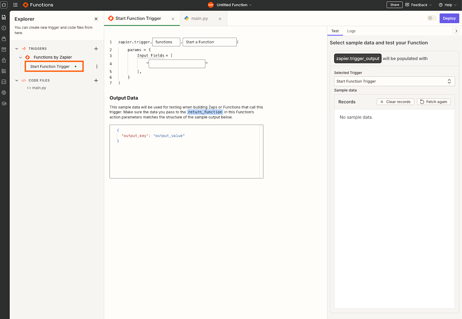The width and height of the screenshot is (462, 319).
Task: Open the settings gear sidebar icon
Action: pos(4,93)
